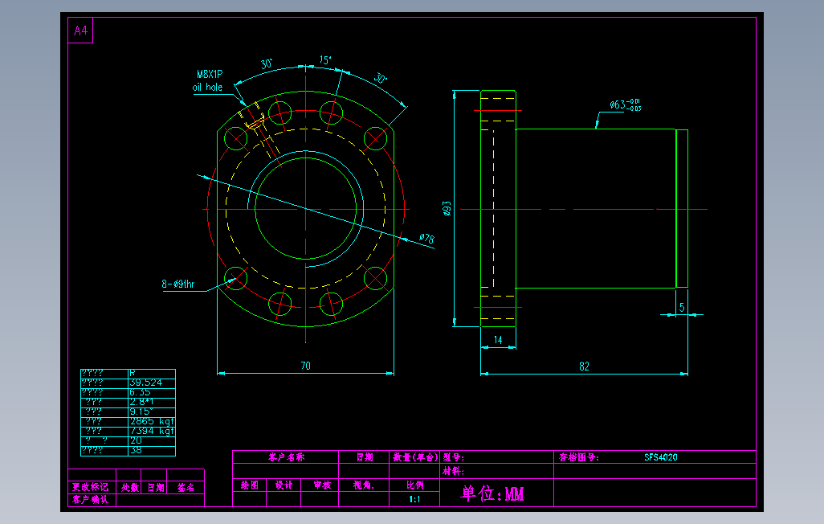Select the SFS4020 drawing number
The image size is (824, 524).
pos(661,457)
